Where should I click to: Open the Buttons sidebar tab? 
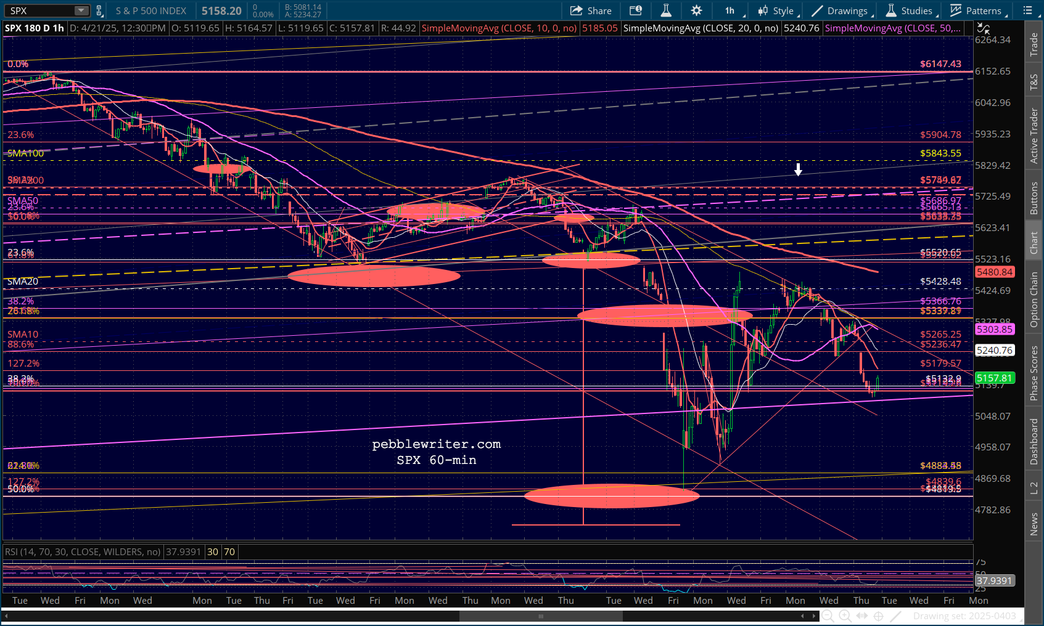(x=1034, y=198)
